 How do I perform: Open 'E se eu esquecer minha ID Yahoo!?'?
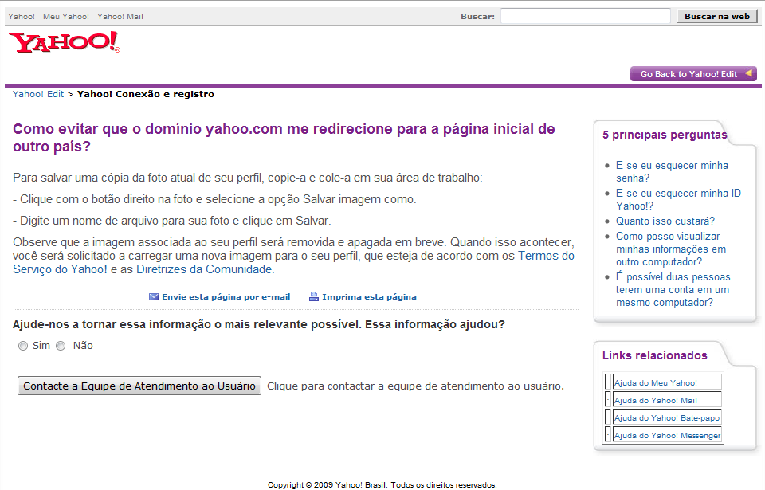(x=678, y=199)
